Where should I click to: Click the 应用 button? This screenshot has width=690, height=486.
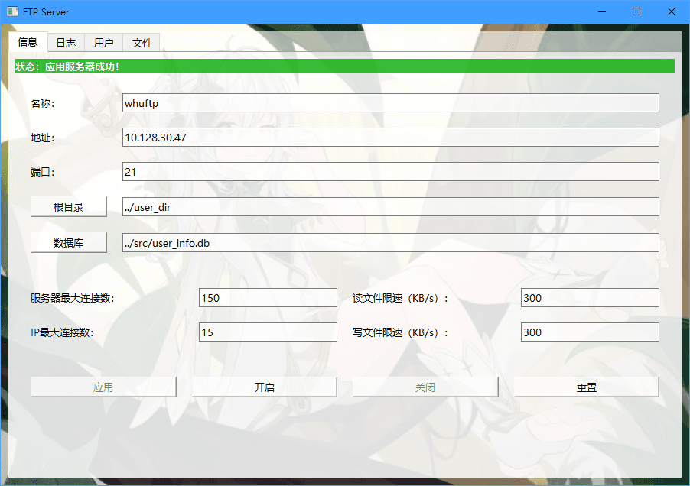103,387
